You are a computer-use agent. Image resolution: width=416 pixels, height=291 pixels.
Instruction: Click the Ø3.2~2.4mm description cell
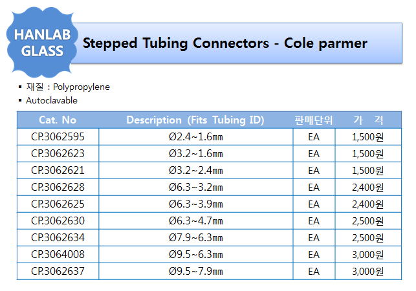coord(196,170)
